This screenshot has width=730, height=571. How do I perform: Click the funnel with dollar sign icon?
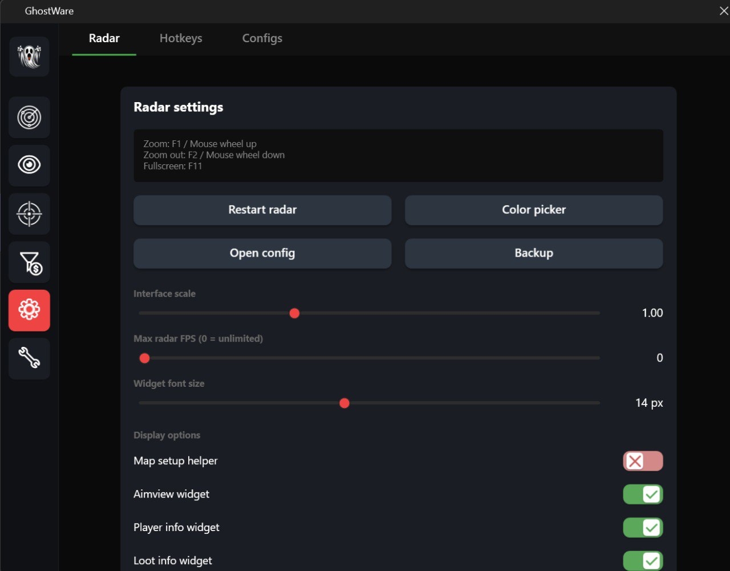[x=29, y=262]
